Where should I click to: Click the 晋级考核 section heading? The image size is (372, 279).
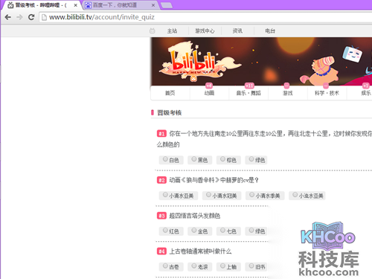tap(170, 112)
